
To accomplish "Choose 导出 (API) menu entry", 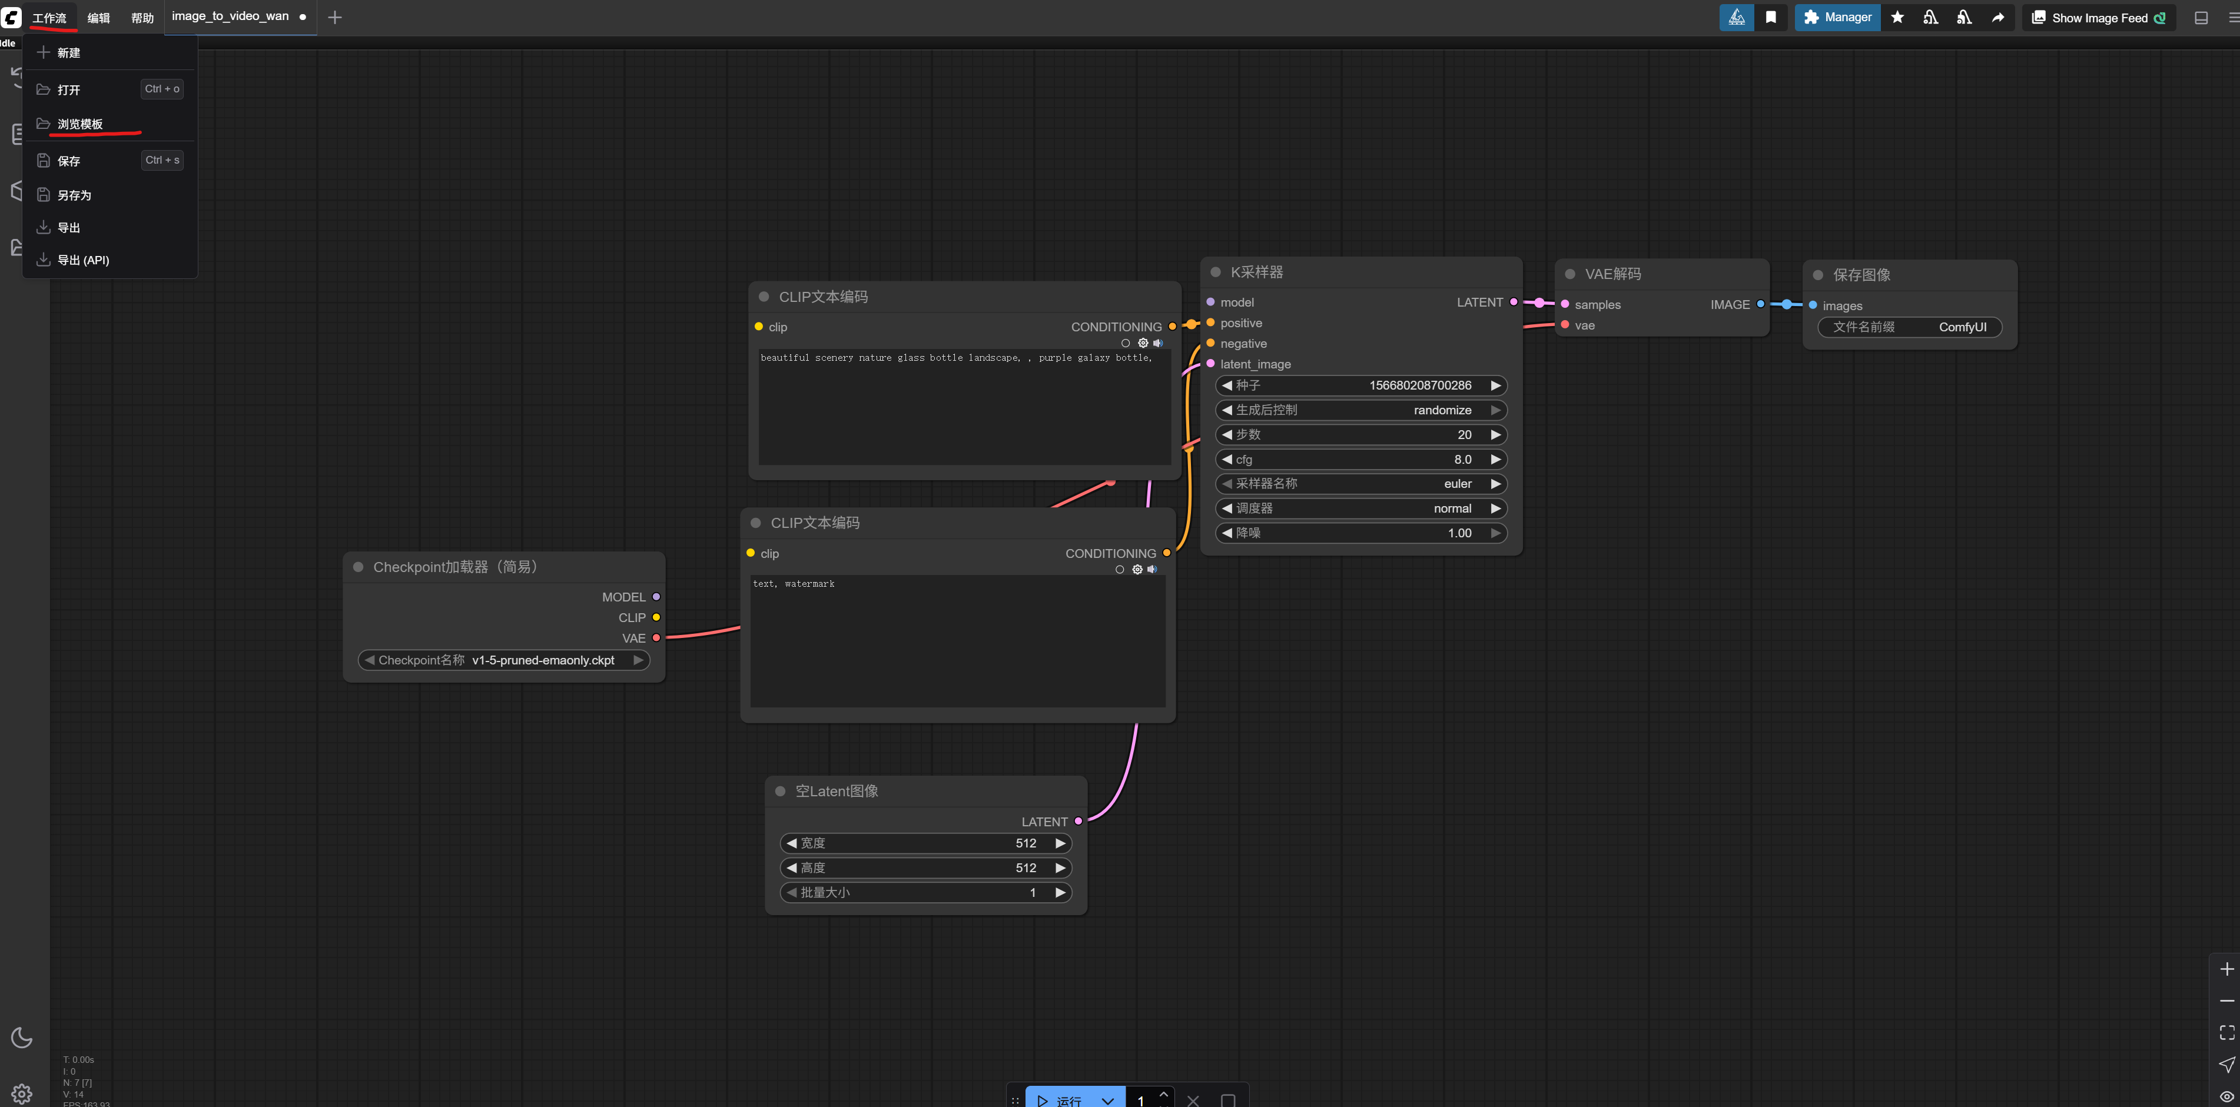I will coord(82,260).
